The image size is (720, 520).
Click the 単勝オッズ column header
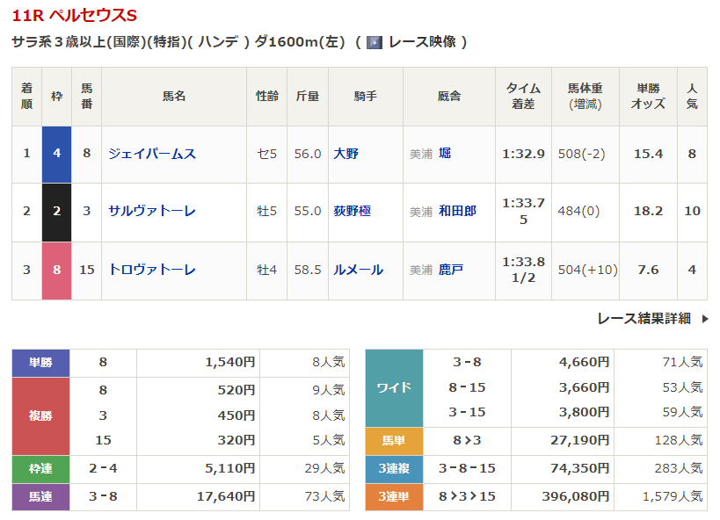648,96
